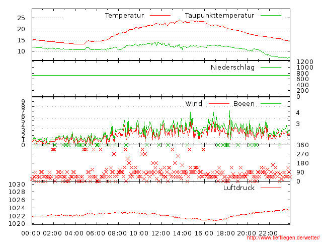Click the 25 temperature axis label

(x=21, y=18)
